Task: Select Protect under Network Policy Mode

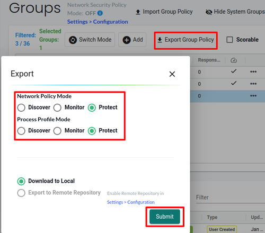Action: click(92, 107)
